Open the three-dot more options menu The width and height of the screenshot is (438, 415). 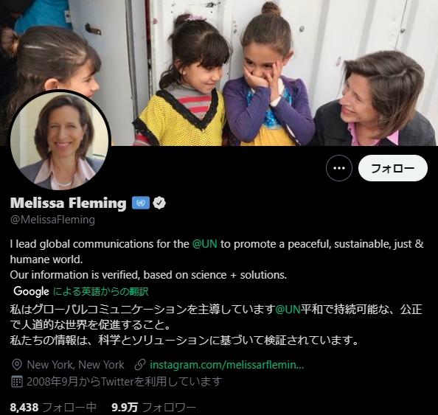pyautogui.click(x=339, y=168)
